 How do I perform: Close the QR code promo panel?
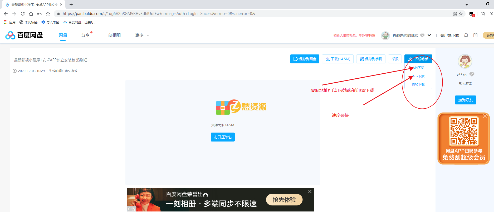click(x=485, y=116)
